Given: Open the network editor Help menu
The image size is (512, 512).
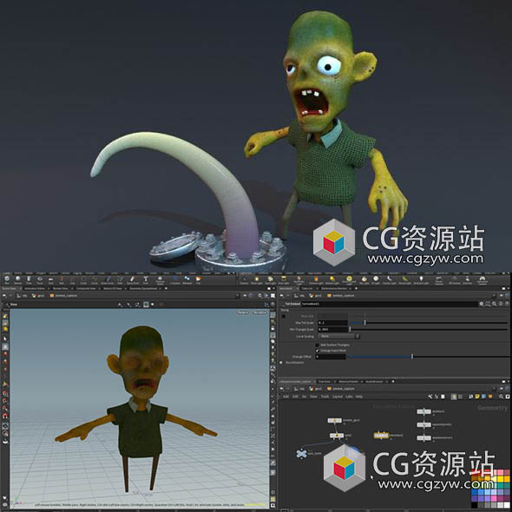Looking at the screenshot, I should (x=359, y=397).
